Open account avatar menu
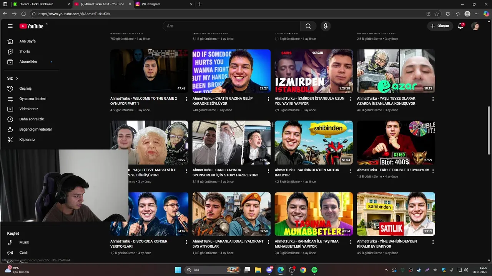 pos(475,26)
